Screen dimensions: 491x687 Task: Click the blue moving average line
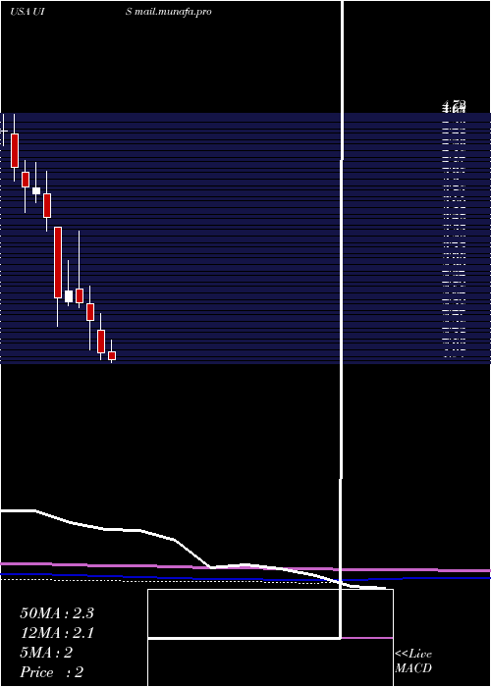tap(245, 579)
